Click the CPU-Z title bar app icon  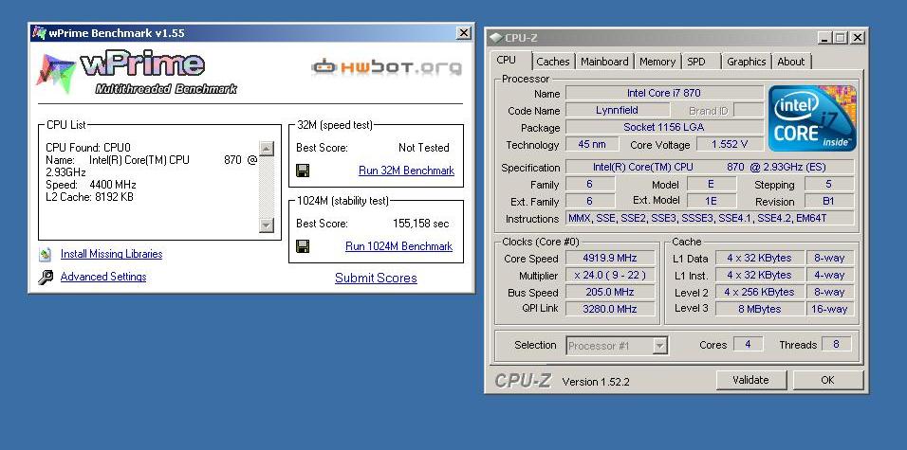496,38
